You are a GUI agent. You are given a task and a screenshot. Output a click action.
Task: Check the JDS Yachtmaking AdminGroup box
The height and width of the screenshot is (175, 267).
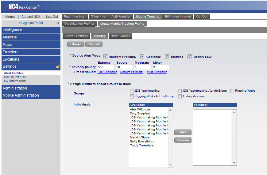pyautogui.click(x=180, y=91)
